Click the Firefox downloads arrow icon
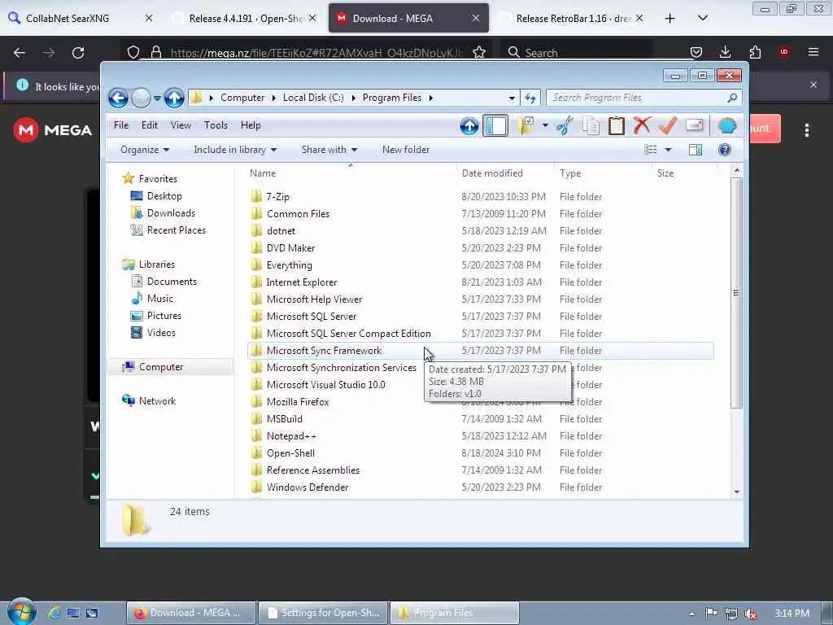The image size is (833, 625). 725,52
